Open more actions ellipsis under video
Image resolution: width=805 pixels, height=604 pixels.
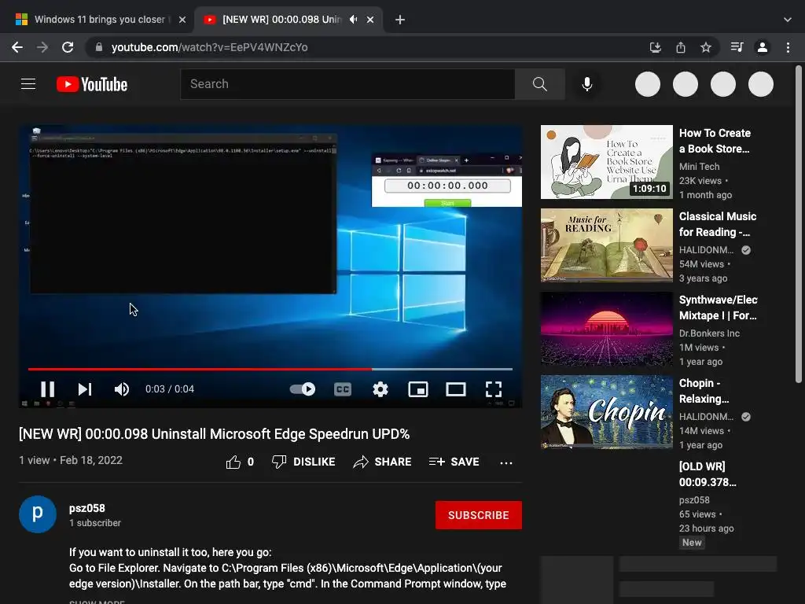pyautogui.click(x=506, y=462)
